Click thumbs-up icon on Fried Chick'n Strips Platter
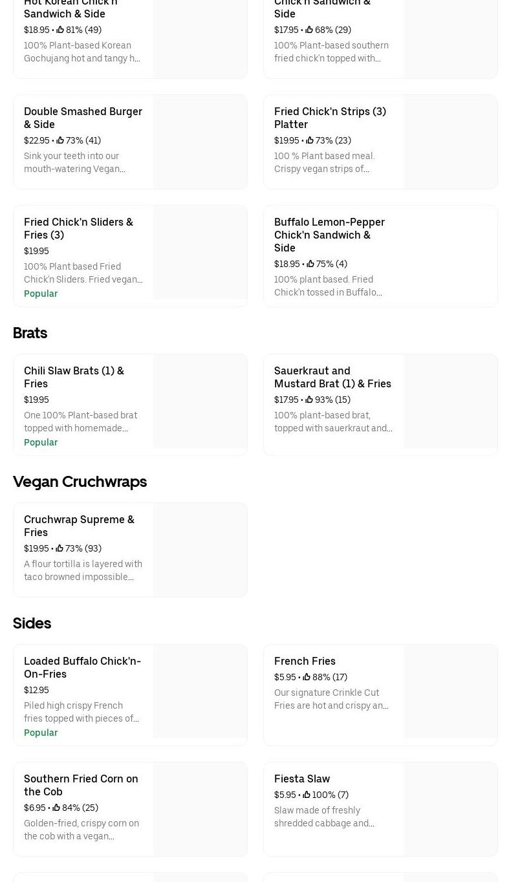 tap(310, 140)
